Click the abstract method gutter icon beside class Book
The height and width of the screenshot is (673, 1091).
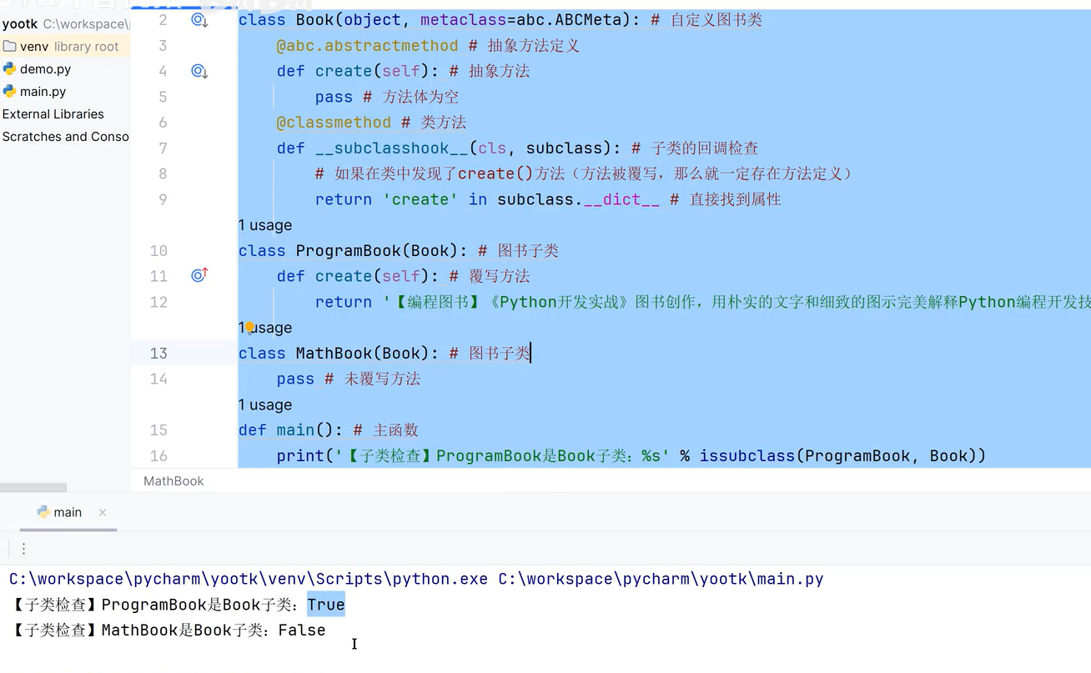click(199, 19)
